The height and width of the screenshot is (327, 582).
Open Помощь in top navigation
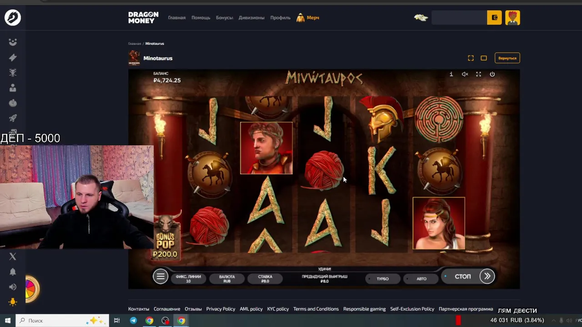click(x=201, y=18)
